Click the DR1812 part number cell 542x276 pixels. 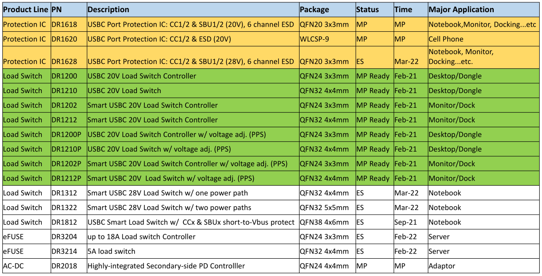coord(69,222)
